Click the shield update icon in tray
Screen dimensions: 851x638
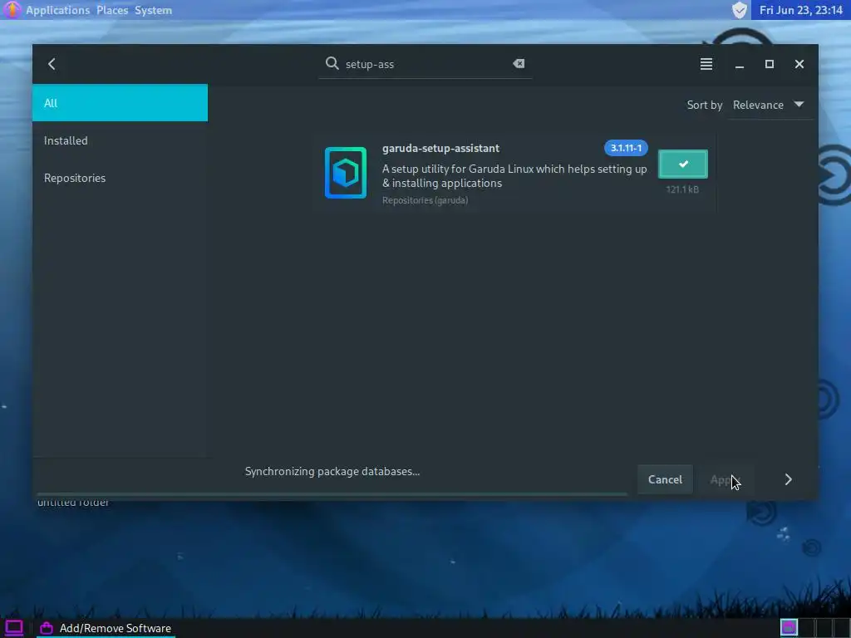pos(739,10)
